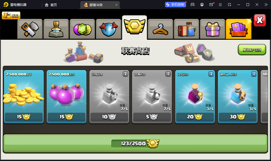The image size is (271, 161).
Task: Click the 腾讯客户支持 green button
Action: point(252,50)
